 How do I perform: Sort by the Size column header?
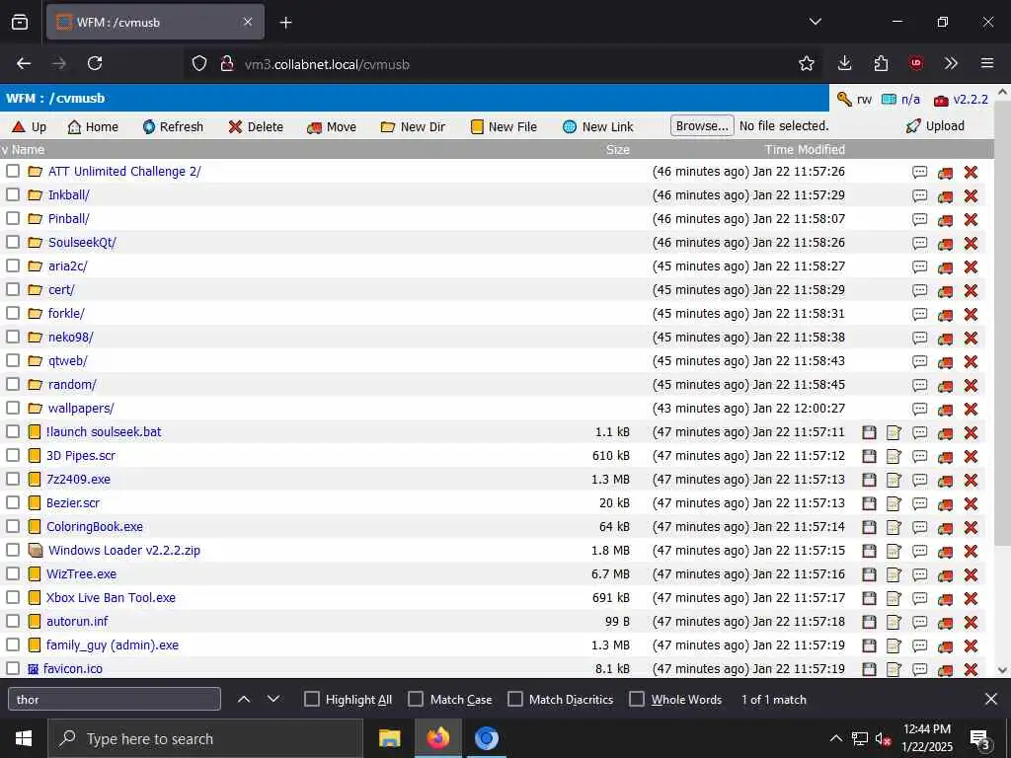[x=617, y=150]
